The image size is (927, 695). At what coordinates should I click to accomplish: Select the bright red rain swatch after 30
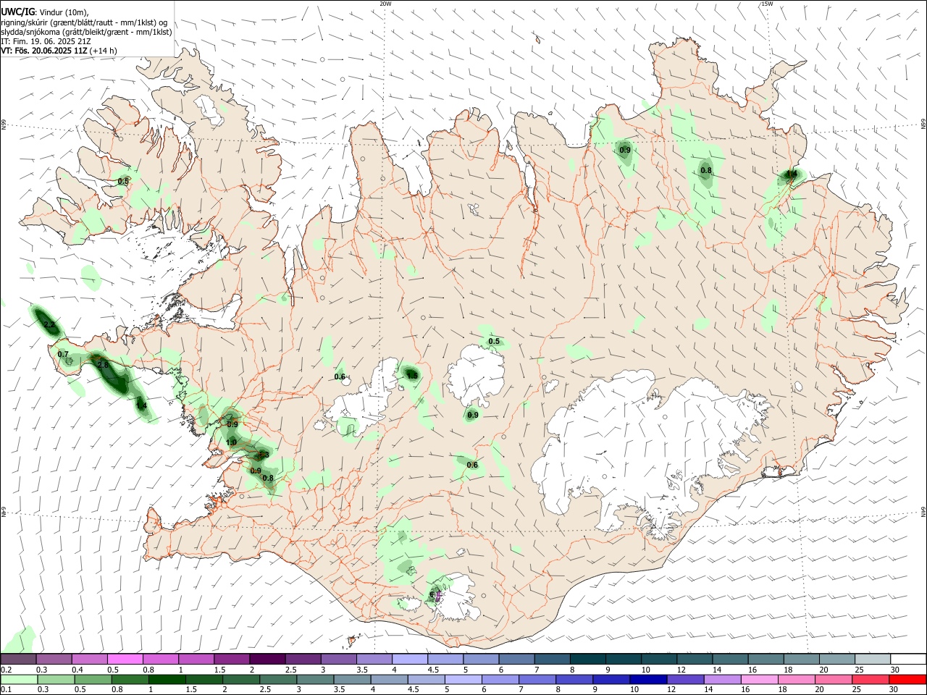908,680
